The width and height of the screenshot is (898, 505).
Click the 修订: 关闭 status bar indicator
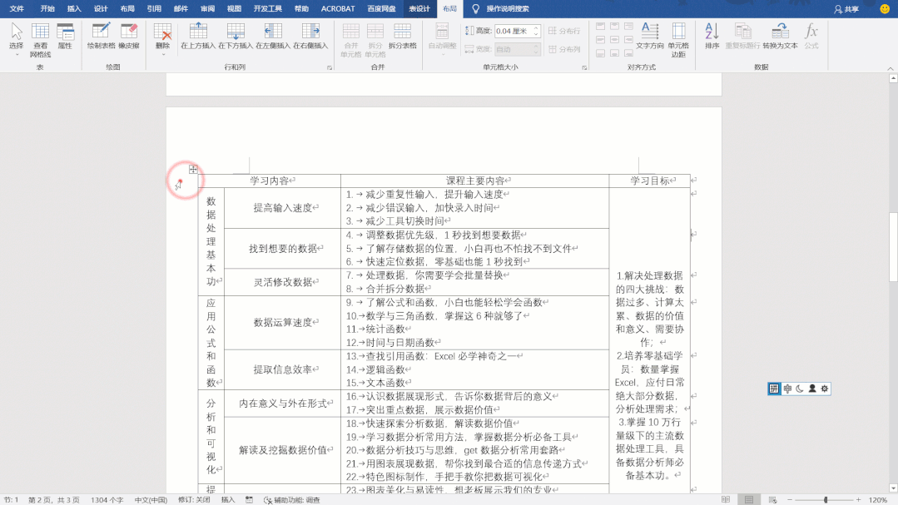(x=194, y=500)
